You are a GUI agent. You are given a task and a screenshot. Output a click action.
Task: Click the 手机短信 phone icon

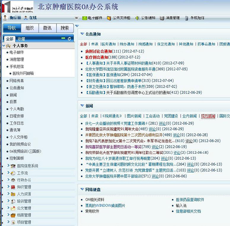click(x=186, y=18)
